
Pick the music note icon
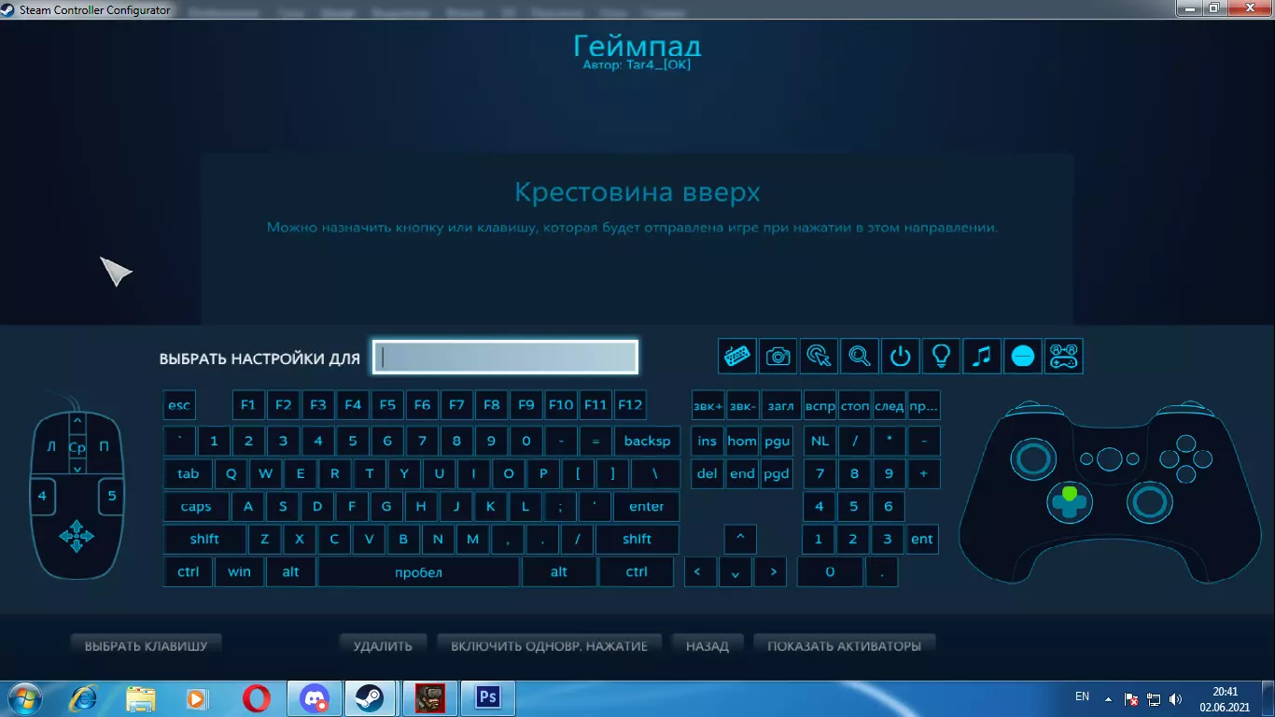pos(981,356)
